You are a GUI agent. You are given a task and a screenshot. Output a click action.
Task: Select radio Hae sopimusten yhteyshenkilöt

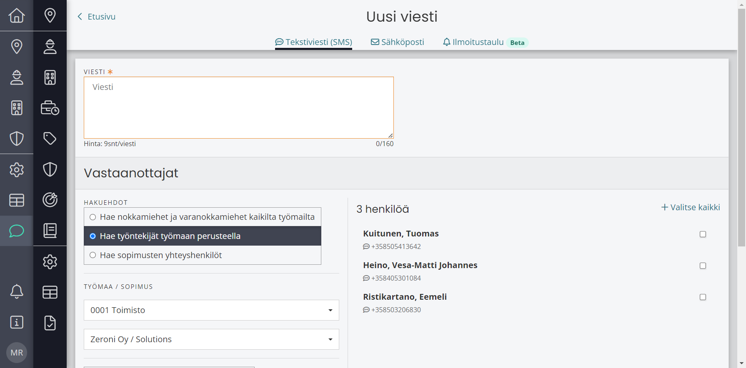[93, 255]
